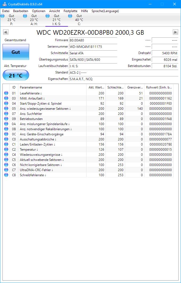Select disk I: K: S: tab
This screenshot has width=181, height=283.
click(x=56, y=20)
